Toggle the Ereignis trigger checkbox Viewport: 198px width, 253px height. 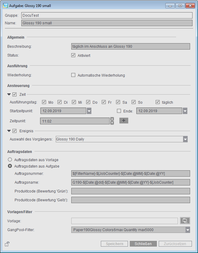coord(15,131)
